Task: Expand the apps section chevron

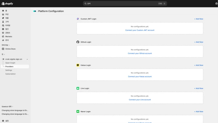Action: pyautogui.click(x=4, y=54)
